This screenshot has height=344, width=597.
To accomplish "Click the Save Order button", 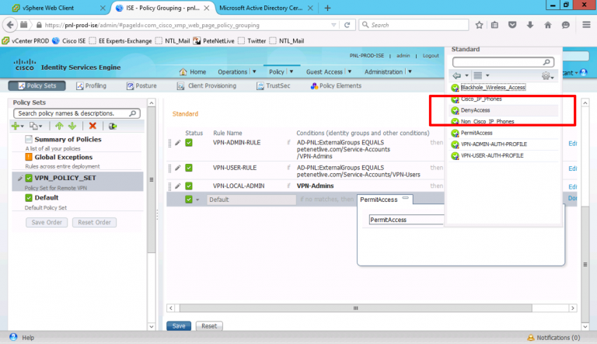I will [47, 222].
